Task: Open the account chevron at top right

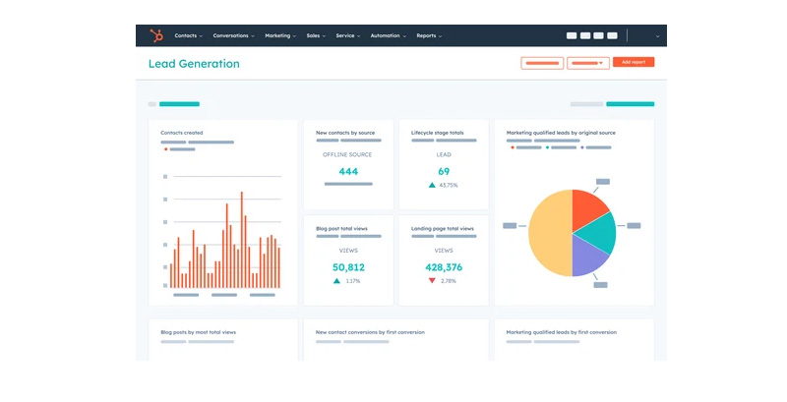Action: 657,36
